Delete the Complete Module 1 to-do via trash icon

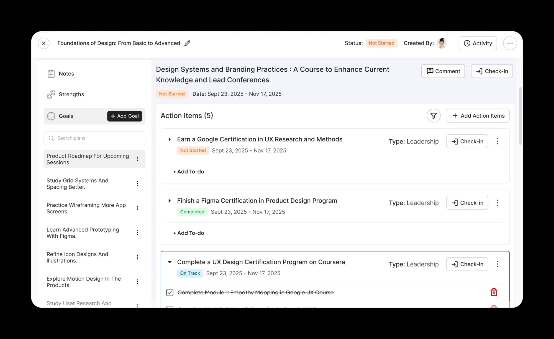494,292
